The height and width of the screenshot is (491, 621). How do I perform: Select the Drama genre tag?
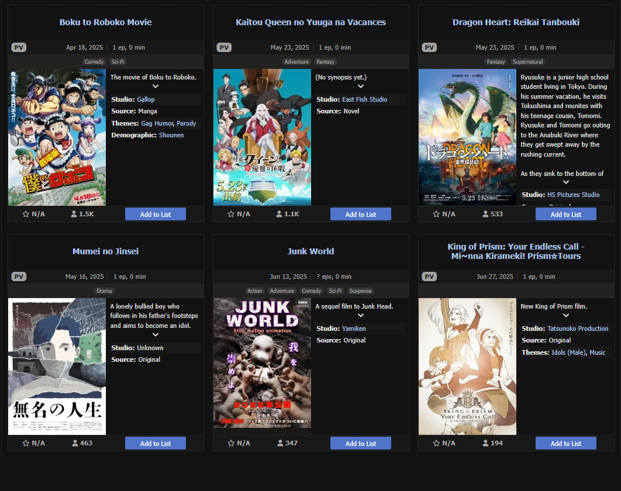pos(104,291)
